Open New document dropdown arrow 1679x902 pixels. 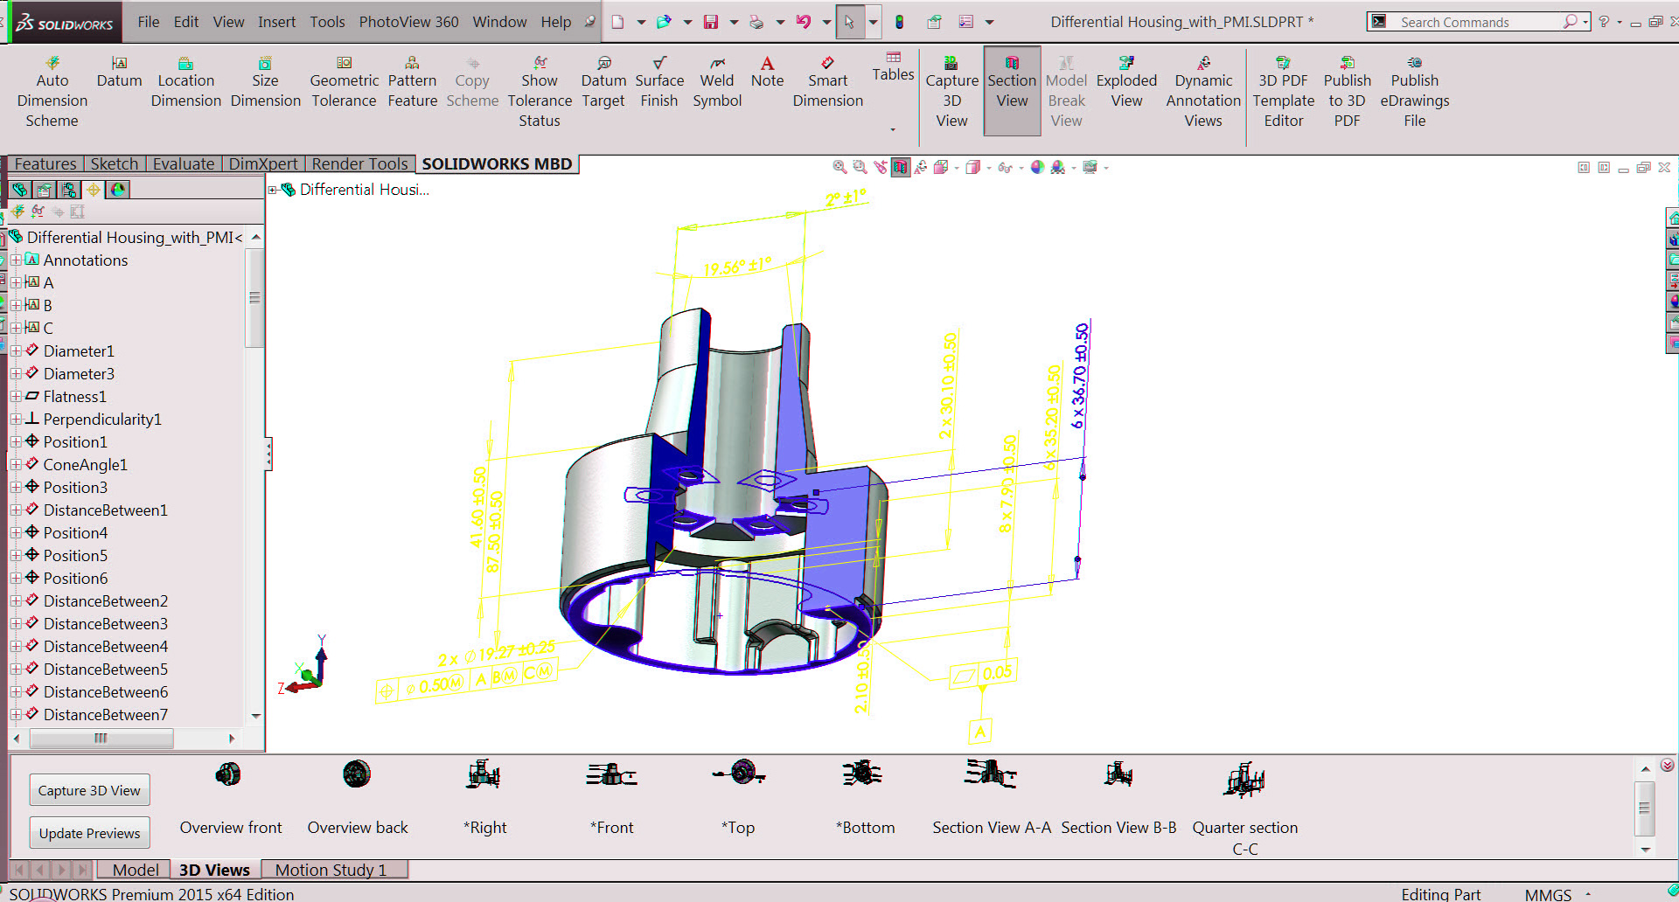(x=641, y=22)
